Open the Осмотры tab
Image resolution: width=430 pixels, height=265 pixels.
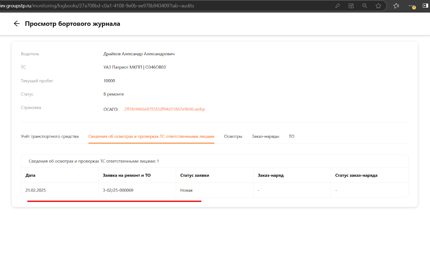[x=233, y=136]
